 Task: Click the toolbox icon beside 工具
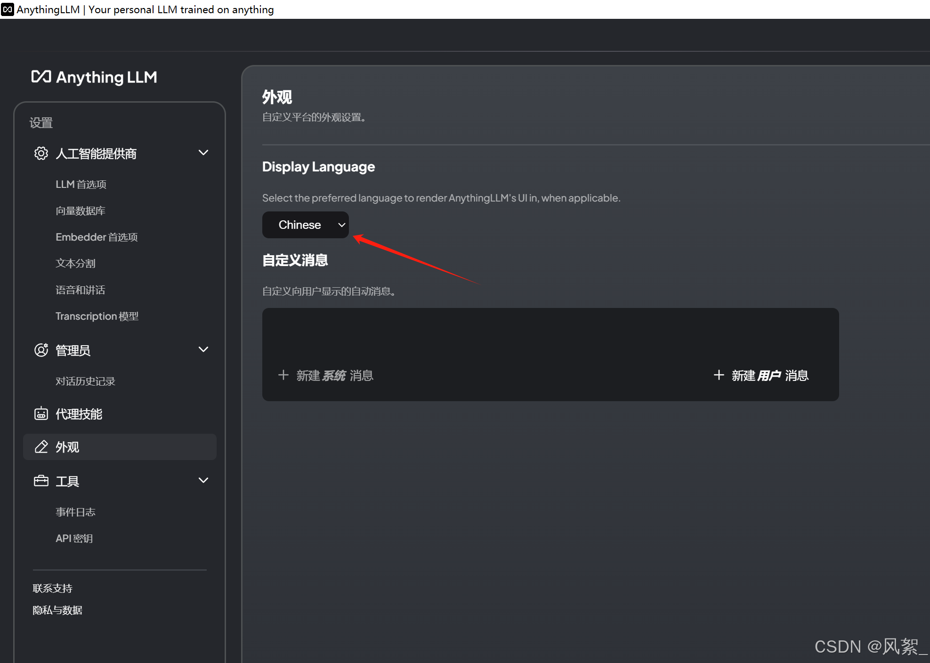41,481
